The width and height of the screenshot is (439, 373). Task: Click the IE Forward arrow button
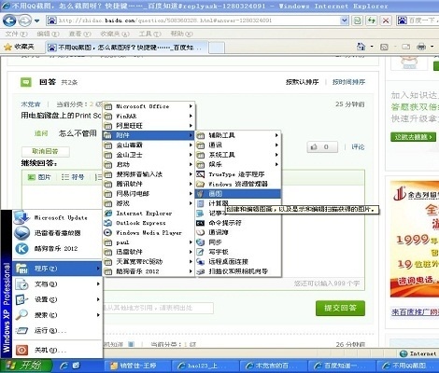(x=24, y=21)
